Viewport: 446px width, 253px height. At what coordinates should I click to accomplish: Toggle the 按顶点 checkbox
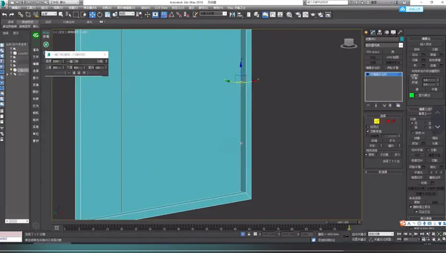click(x=367, y=127)
